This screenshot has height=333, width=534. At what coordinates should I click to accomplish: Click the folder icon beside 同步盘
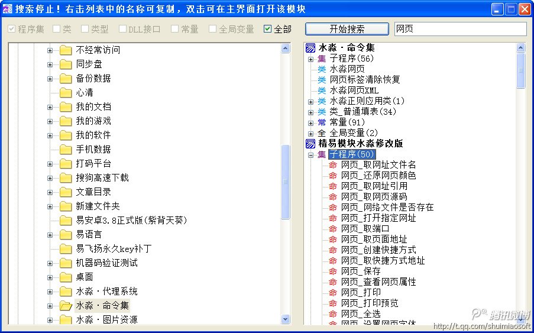click(x=66, y=64)
